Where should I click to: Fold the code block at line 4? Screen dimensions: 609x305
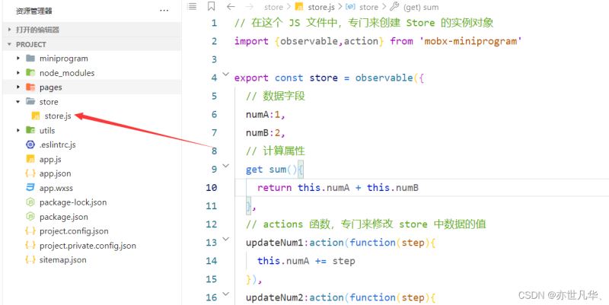(225, 77)
